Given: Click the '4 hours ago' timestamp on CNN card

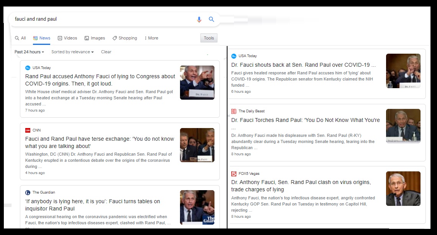Looking at the screenshot, I should pyautogui.click(x=35, y=173).
